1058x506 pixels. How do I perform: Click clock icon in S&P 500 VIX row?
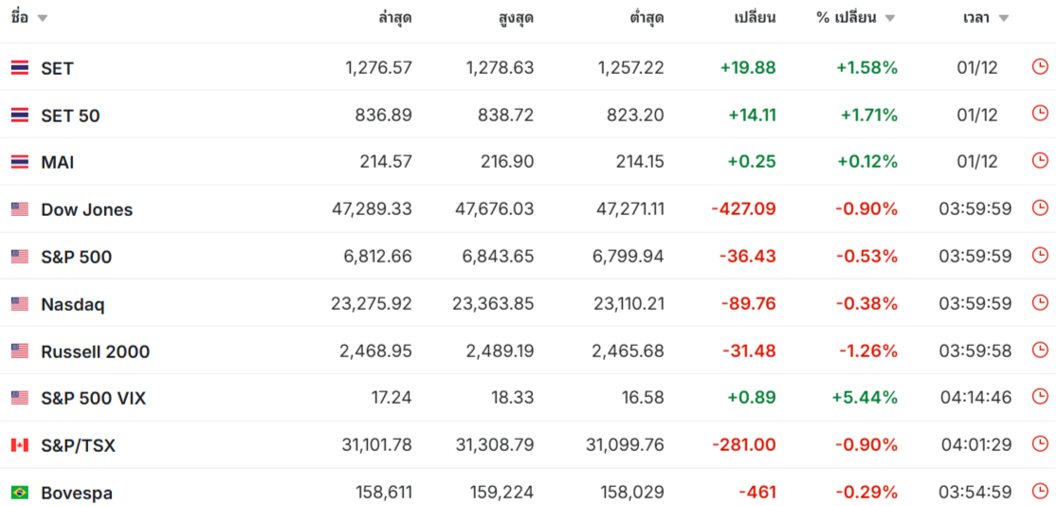tap(1040, 396)
